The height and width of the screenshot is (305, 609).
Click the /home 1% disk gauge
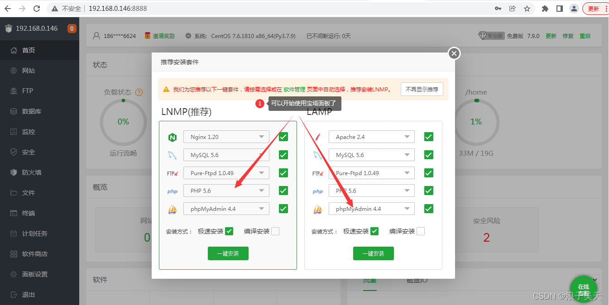pos(476,122)
